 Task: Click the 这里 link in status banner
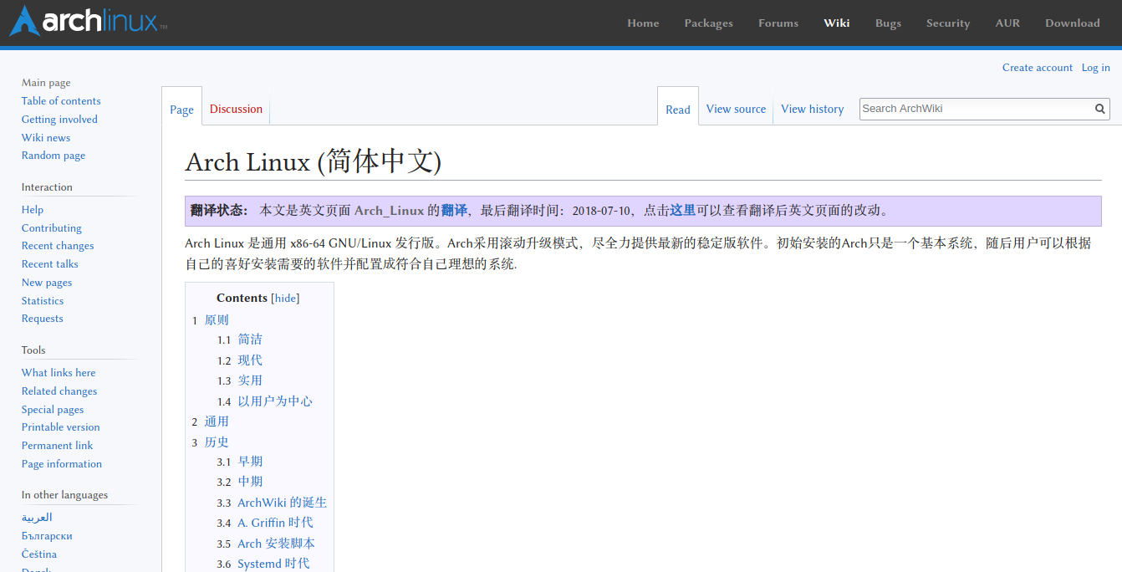point(682,211)
